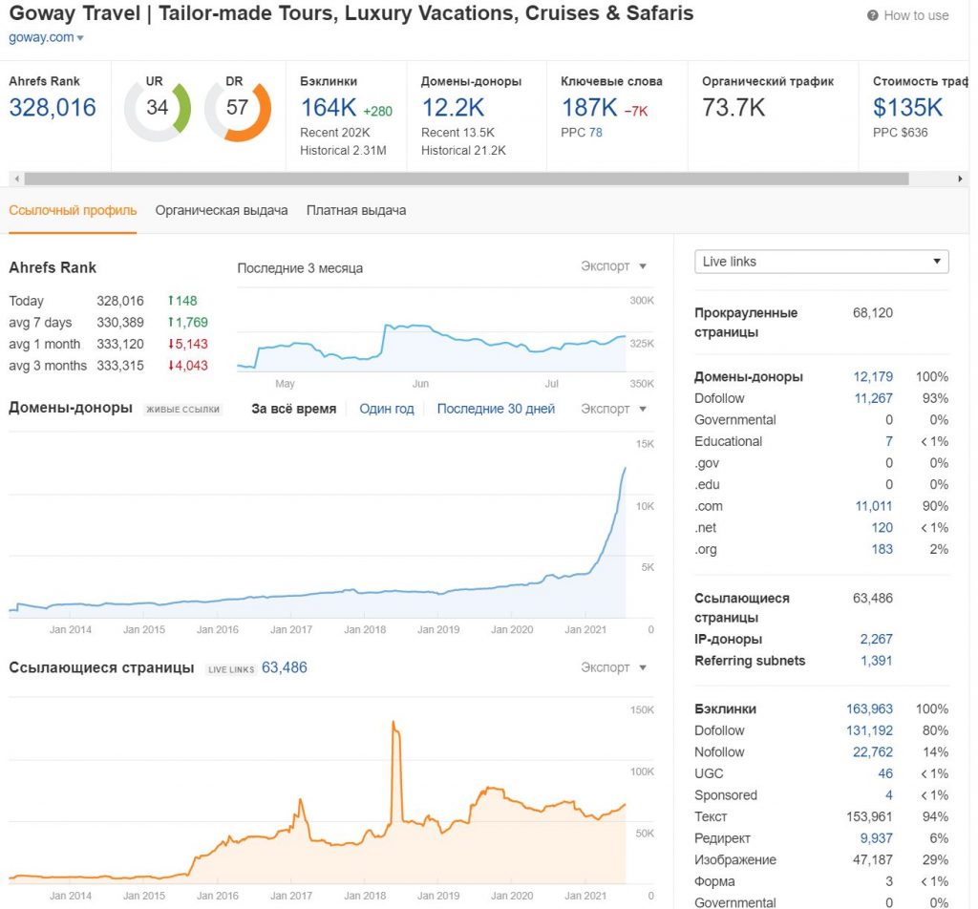This screenshot has height=909, width=978.
Task: Open Referring subnets count 1,391
Action: (877, 661)
